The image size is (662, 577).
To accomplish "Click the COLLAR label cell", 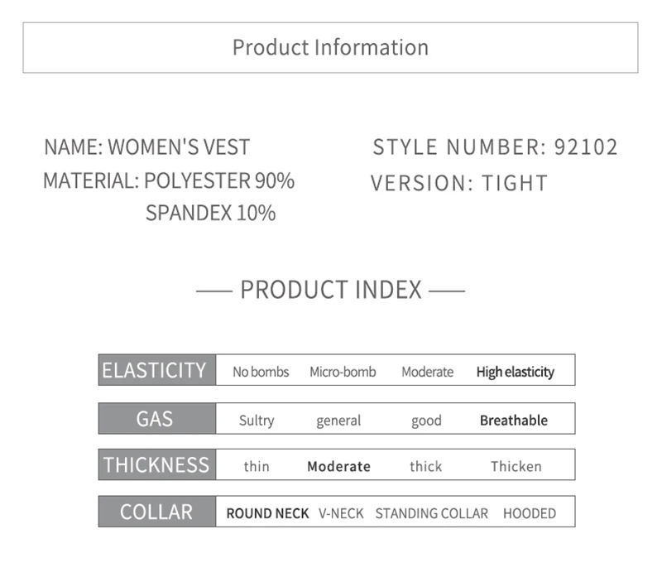I will coord(157,512).
